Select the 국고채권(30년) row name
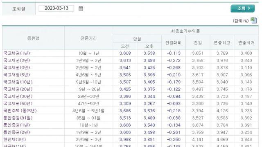262x147 pixels. click(18, 96)
